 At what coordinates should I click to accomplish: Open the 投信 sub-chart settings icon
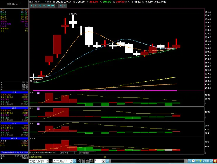pyautogui.click(x=38, y=109)
